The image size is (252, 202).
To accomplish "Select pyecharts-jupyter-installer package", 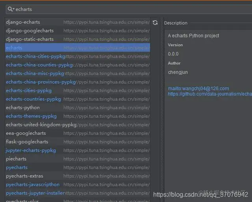I will (78, 193).
